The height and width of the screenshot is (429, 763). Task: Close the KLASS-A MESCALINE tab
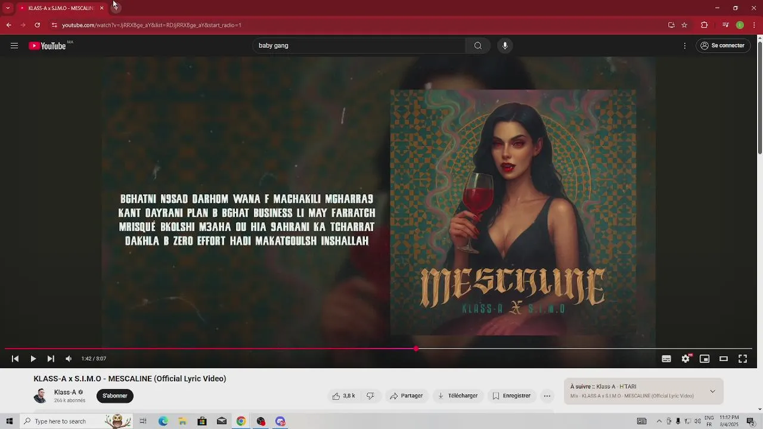coord(101,8)
